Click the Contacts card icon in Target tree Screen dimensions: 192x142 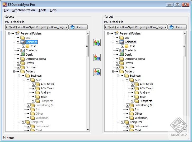pyautogui.click(x=121, y=50)
